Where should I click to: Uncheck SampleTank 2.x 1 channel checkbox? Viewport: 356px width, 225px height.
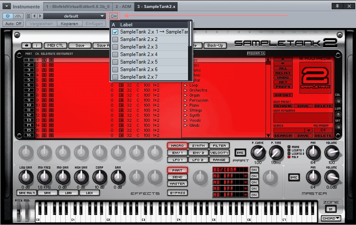[x=115, y=32]
